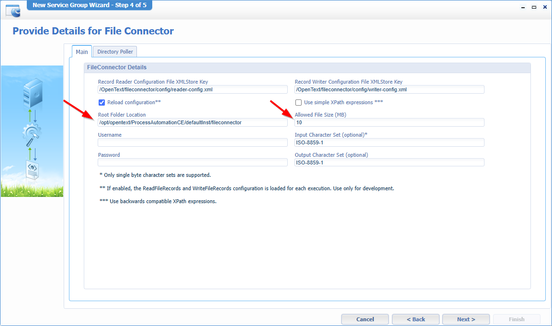Click the wizard application icon in title bar
The height and width of the screenshot is (326, 552).
pyautogui.click(x=13, y=10)
